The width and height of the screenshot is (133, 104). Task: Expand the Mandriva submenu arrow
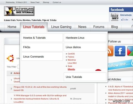click(66, 60)
